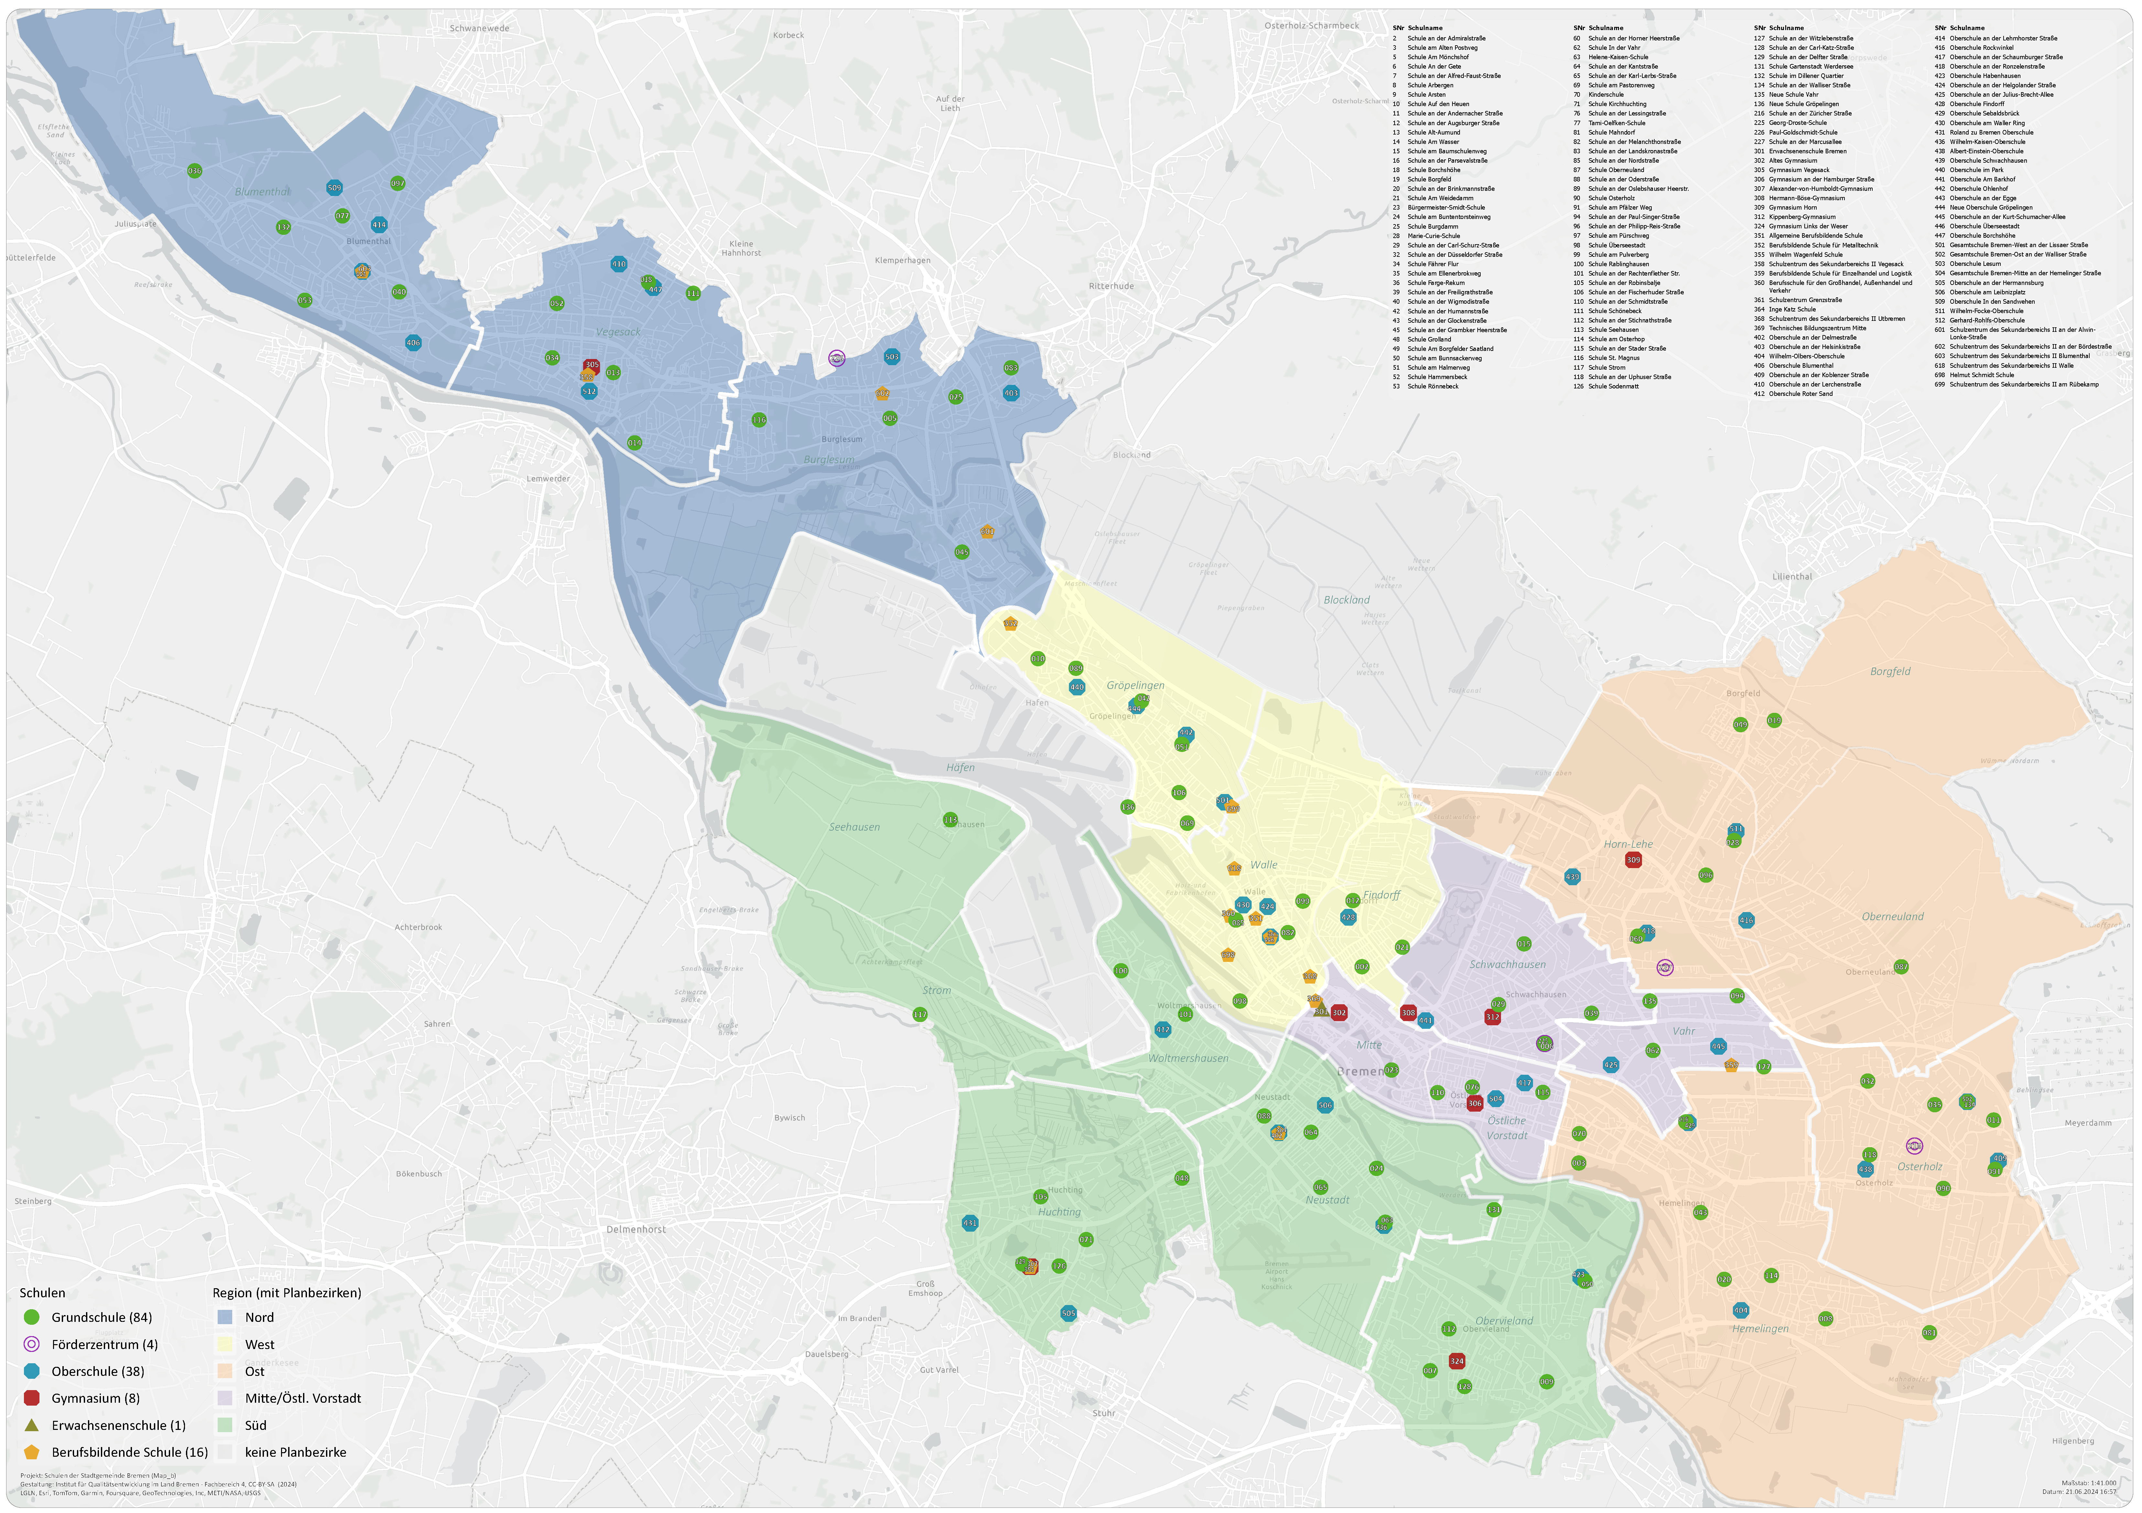Screen dimensions: 2142x1513
Task: Click the Region (mit Planbezirken) legend heading
Action: [287, 1293]
